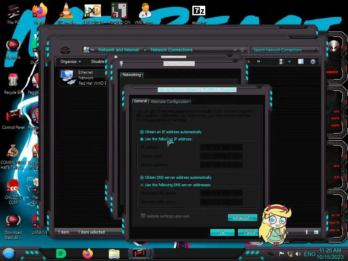The height and width of the screenshot is (261, 348).
Task: Click the IP address input field
Action: point(221,147)
